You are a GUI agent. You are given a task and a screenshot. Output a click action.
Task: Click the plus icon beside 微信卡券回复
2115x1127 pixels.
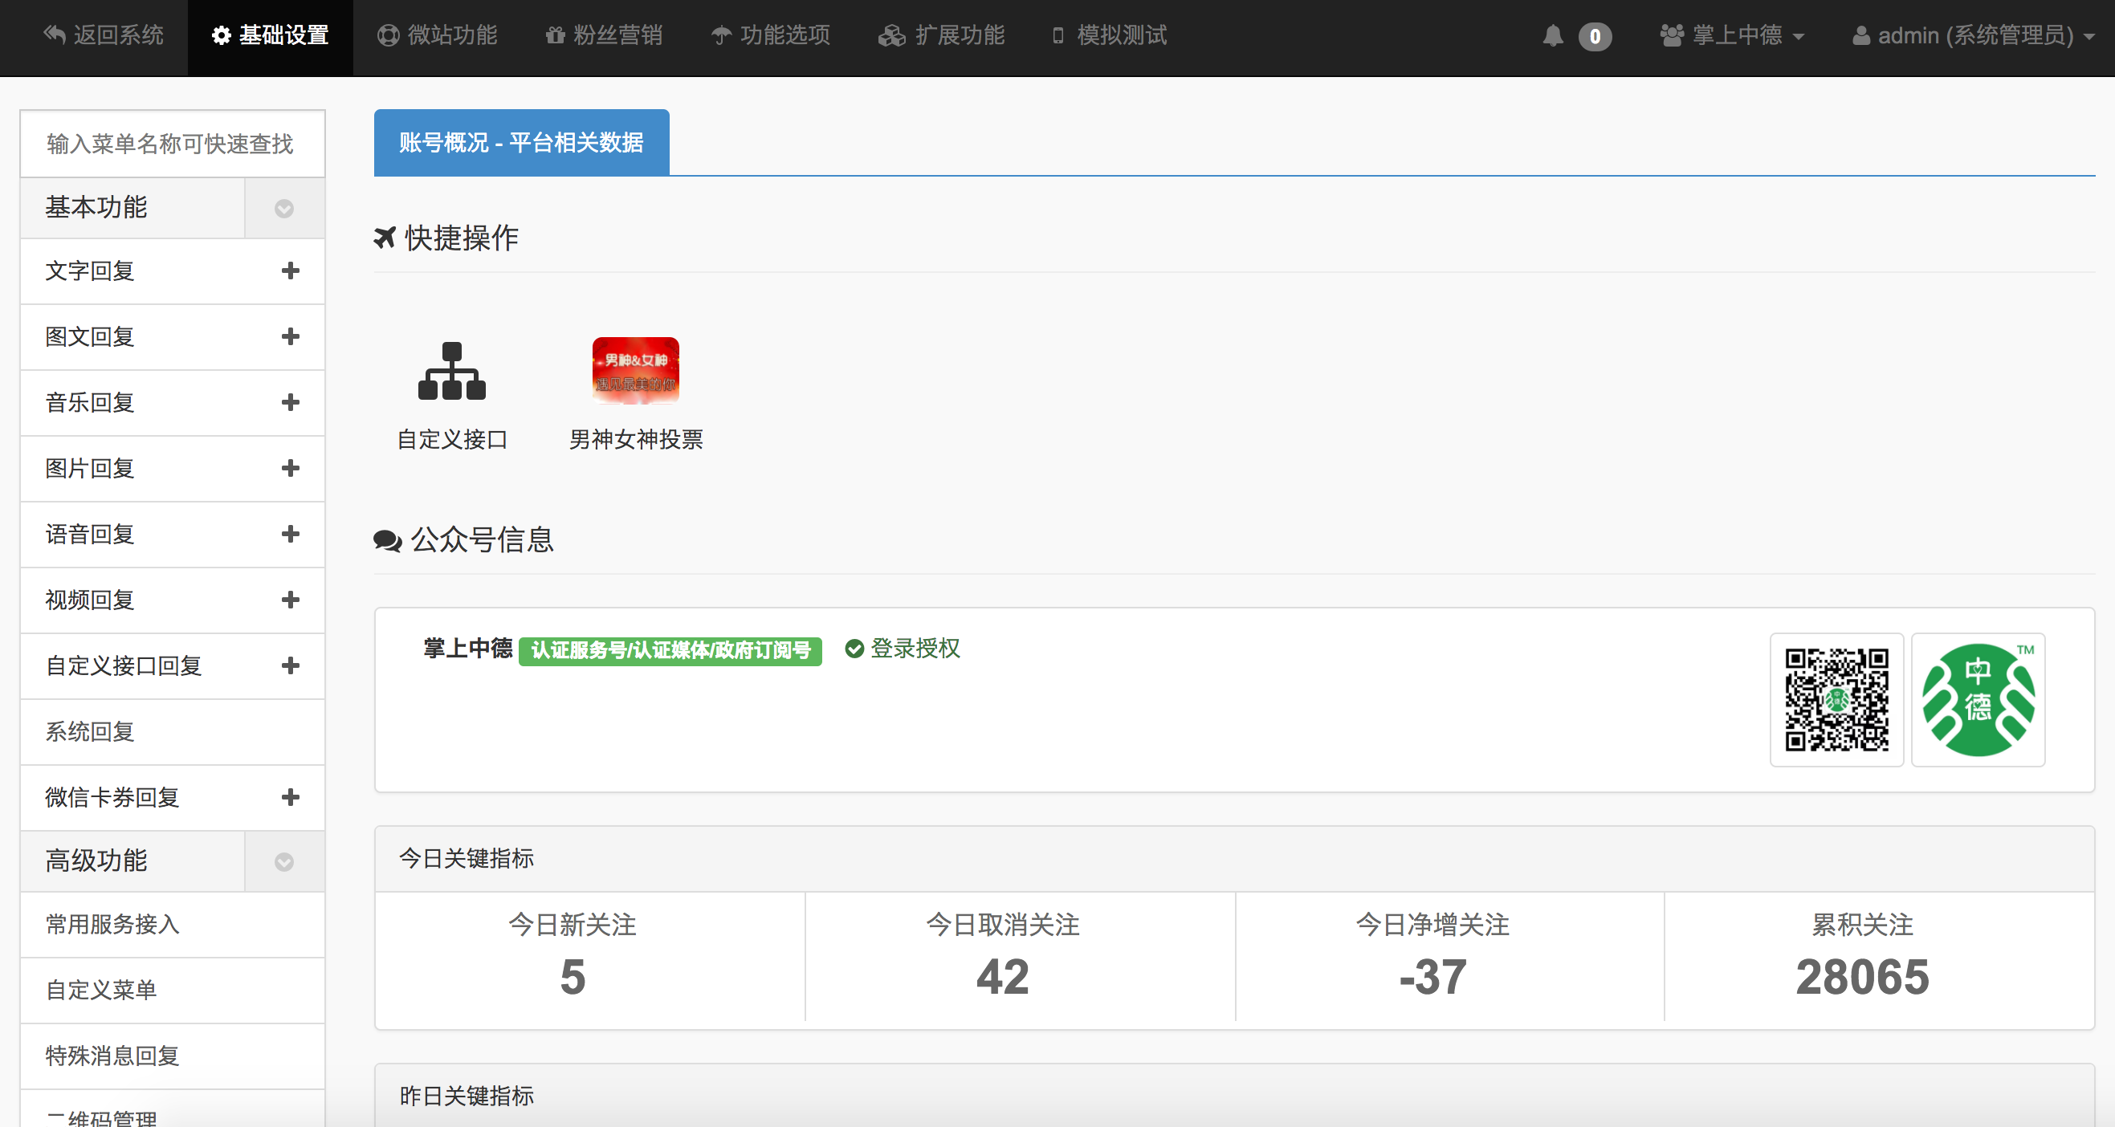(x=290, y=797)
